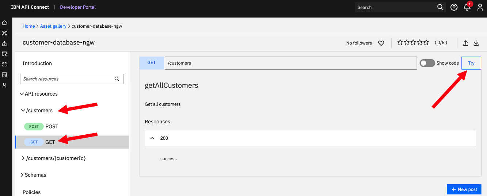Click the download-tray sidebar icon
The height and width of the screenshot is (196, 487).
[4, 44]
